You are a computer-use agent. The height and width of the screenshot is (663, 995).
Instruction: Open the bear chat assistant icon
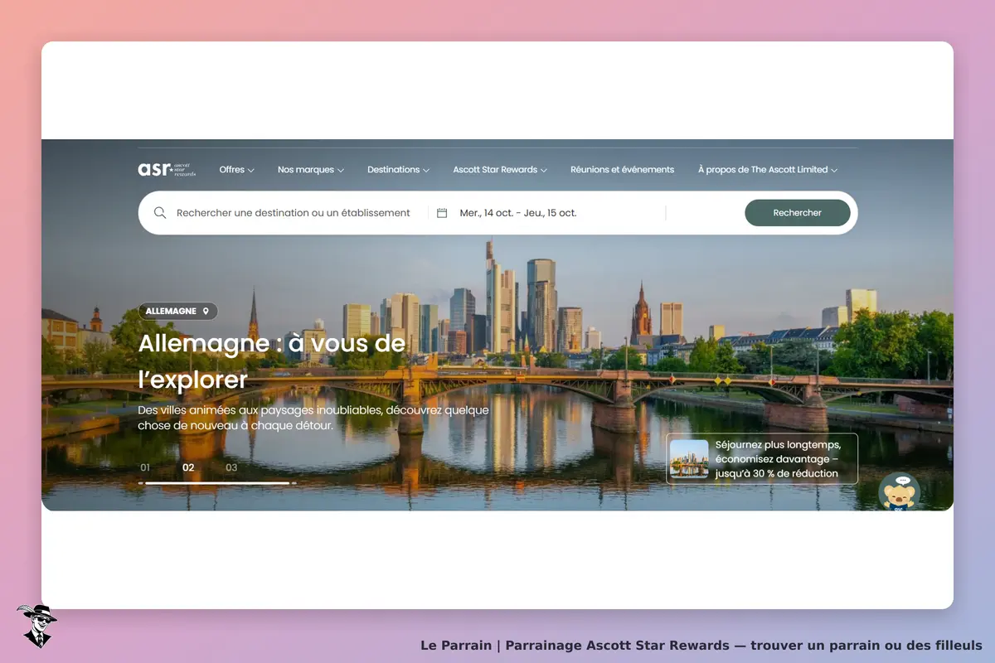[x=899, y=492]
